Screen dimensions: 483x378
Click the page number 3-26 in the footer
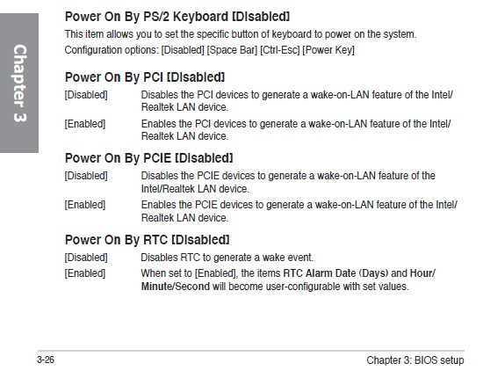coord(46,360)
